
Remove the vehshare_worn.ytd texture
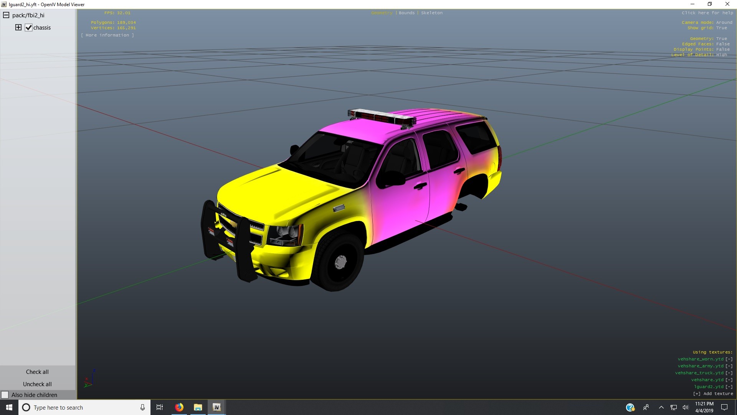[729, 359]
